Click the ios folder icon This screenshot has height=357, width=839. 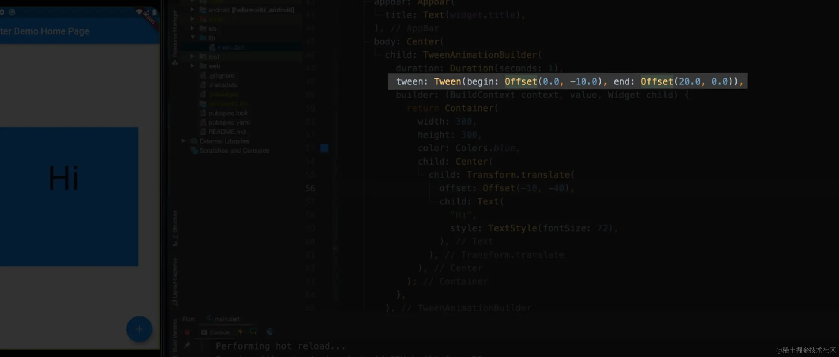[x=203, y=28]
